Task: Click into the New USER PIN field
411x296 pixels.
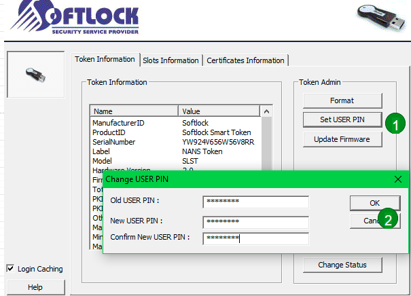Action: pyautogui.click(x=255, y=221)
